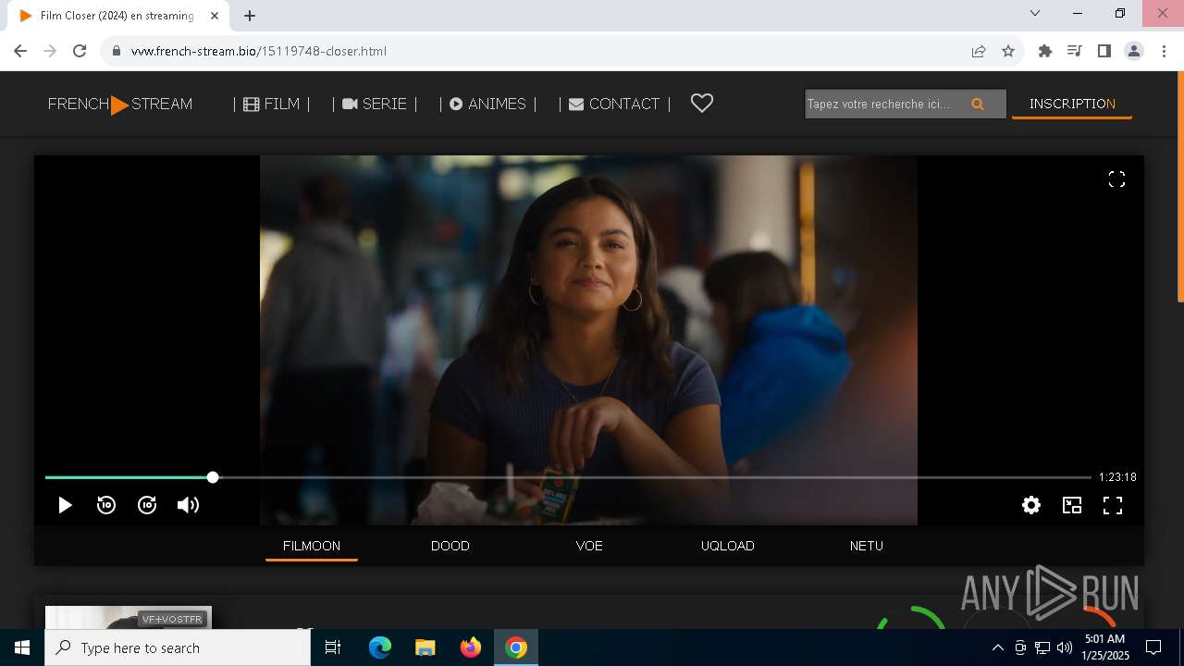1184x666 pixels.
Task: Open the Windows Start menu
Action: tap(22, 647)
